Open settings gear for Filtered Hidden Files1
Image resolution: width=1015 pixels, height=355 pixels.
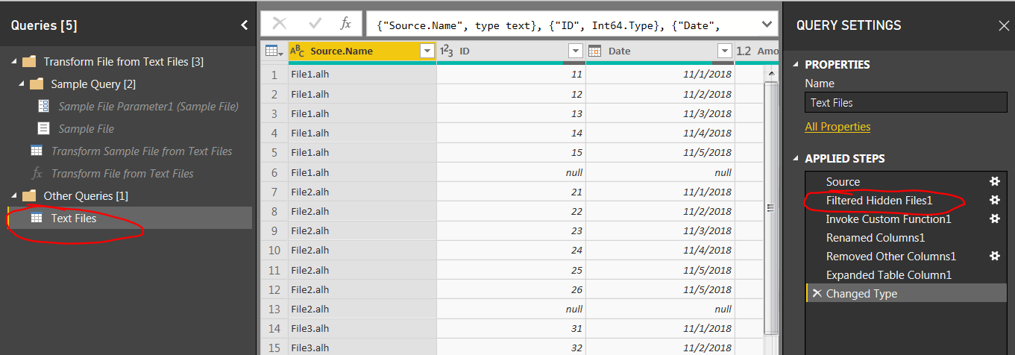tap(994, 200)
